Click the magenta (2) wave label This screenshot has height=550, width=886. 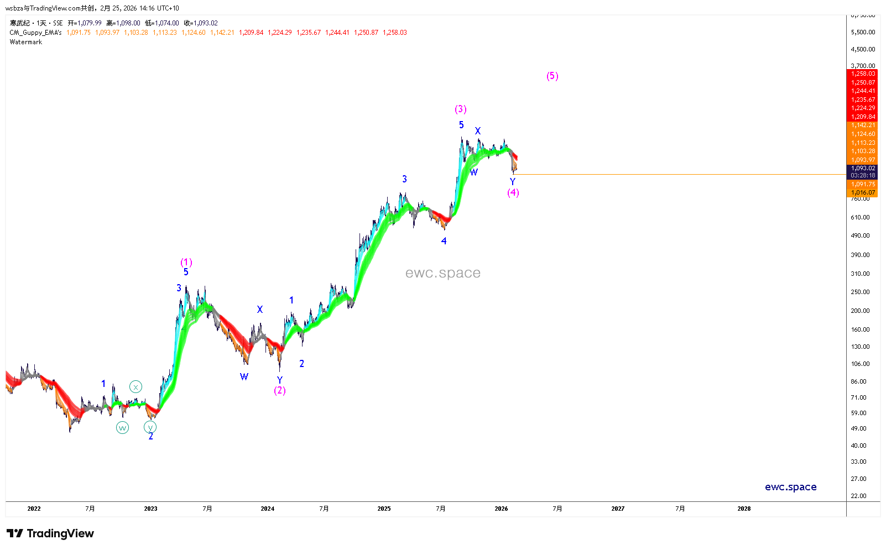[x=279, y=390]
